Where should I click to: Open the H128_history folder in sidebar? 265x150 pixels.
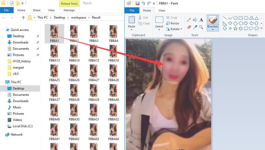(22, 61)
